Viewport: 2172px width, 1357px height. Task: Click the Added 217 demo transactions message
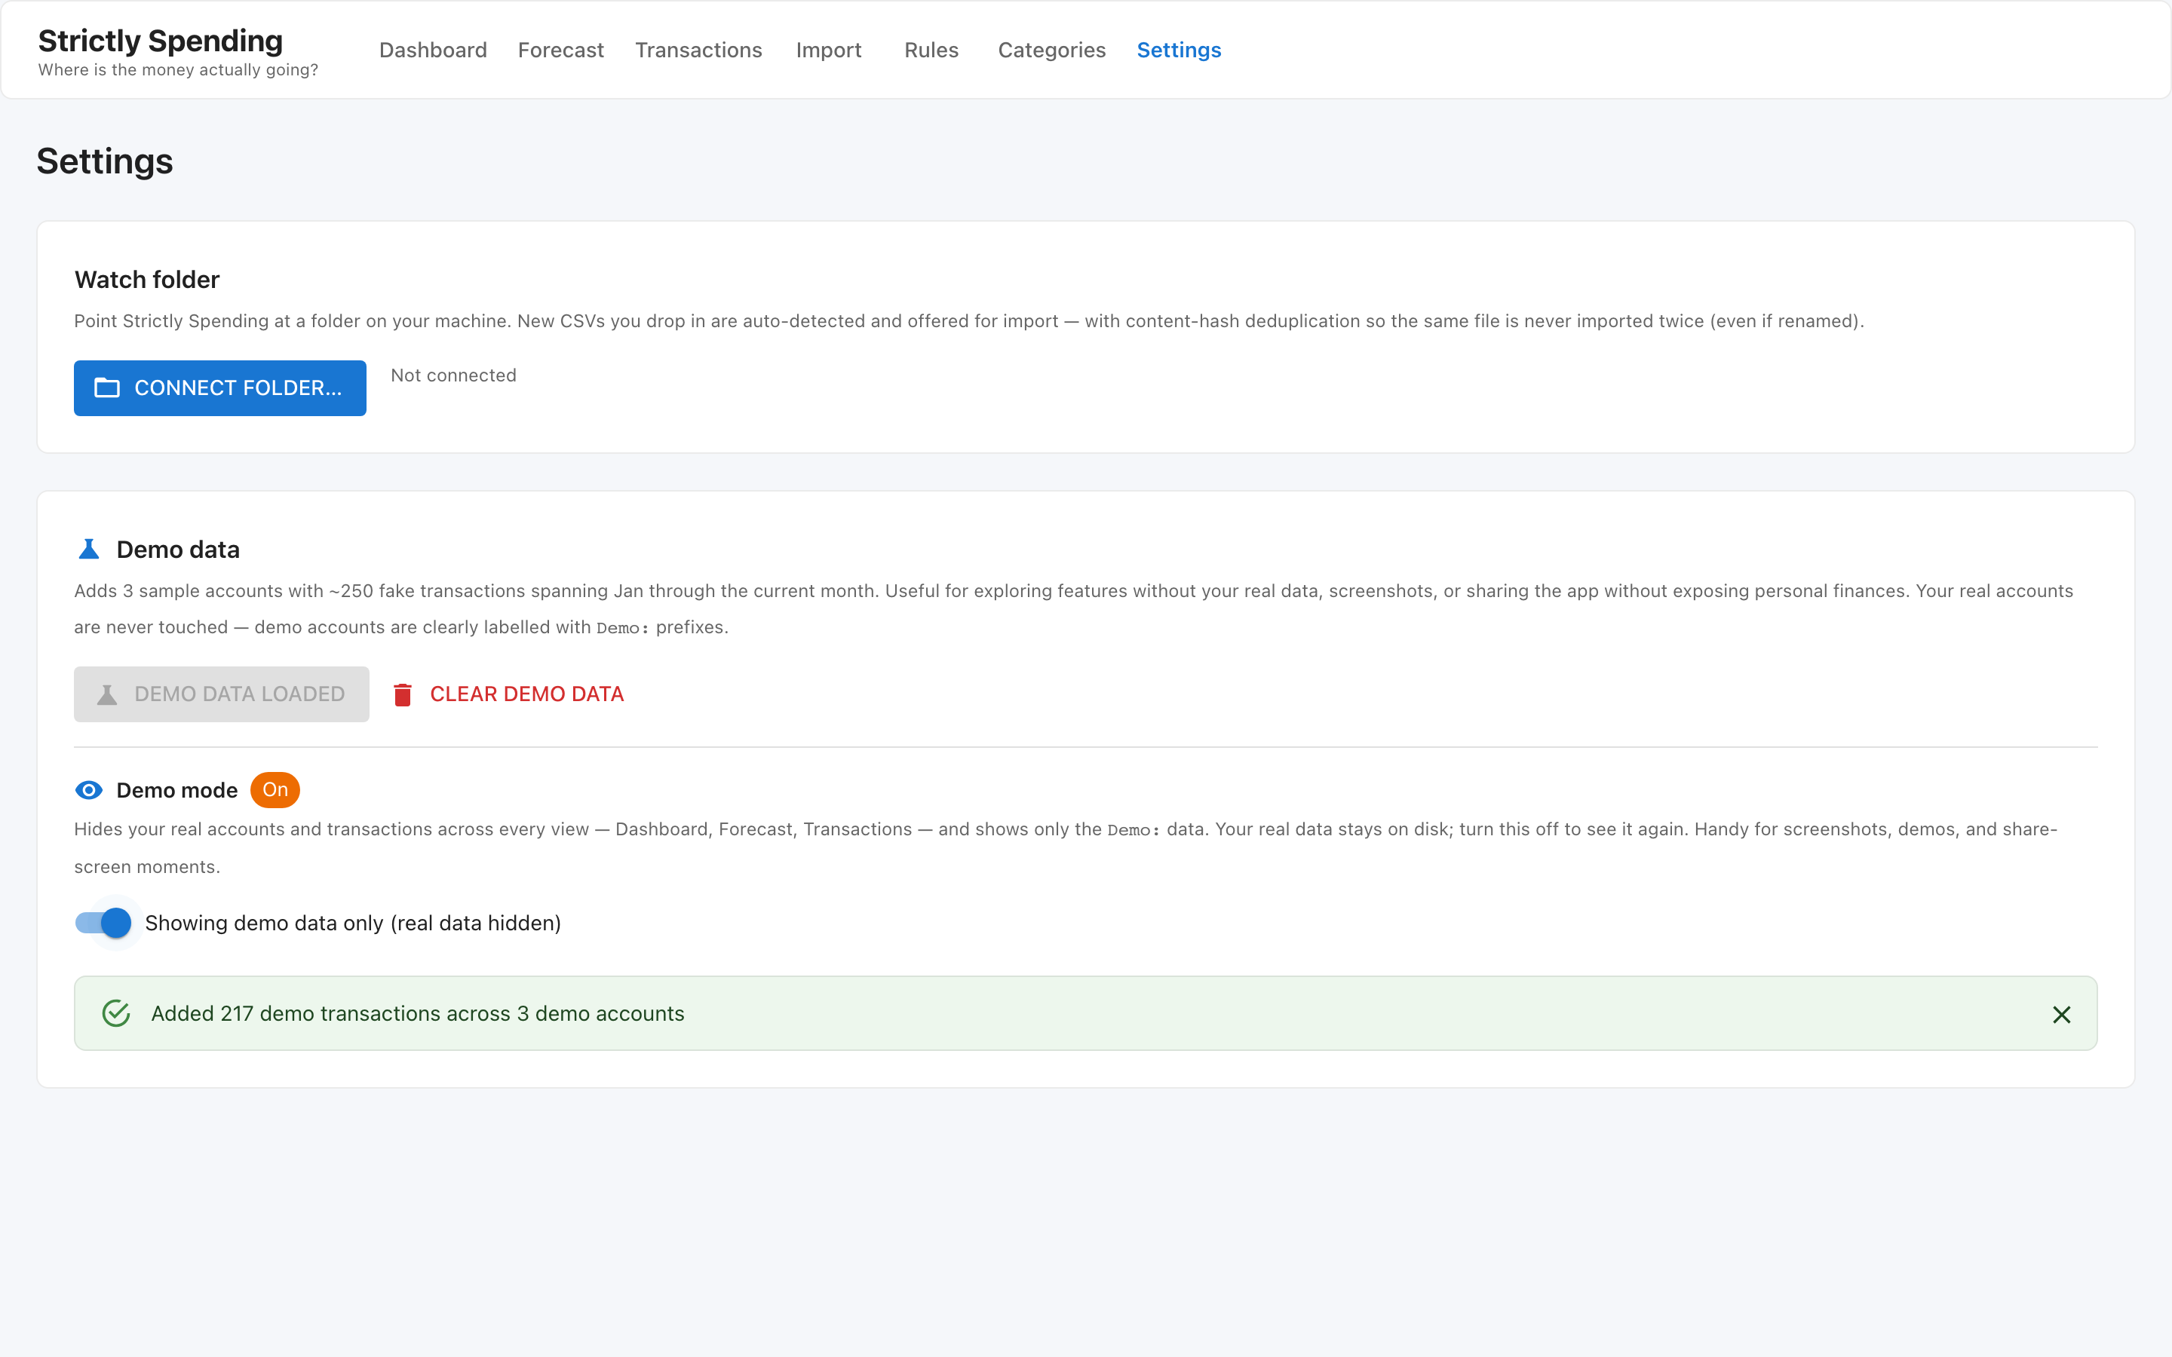(x=417, y=1013)
